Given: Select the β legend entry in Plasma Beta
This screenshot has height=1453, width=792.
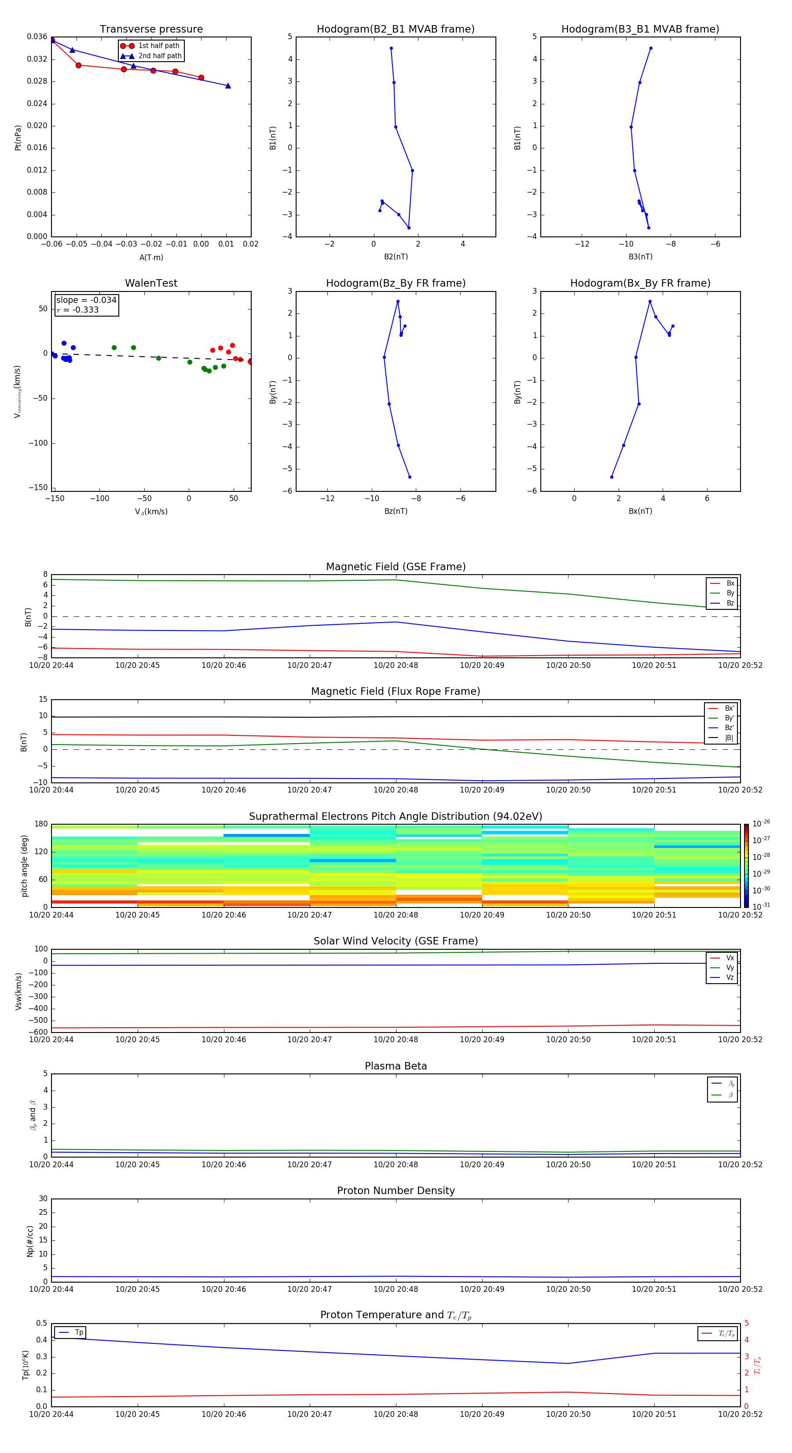Looking at the screenshot, I should [722, 1095].
